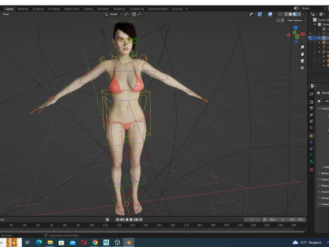Screen dimensions: 329x247
Task: Open Microsoft Edge from taskbar
Action: (39, 242)
